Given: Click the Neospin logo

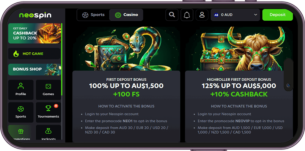Looking at the screenshot, I should tap(35, 15).
